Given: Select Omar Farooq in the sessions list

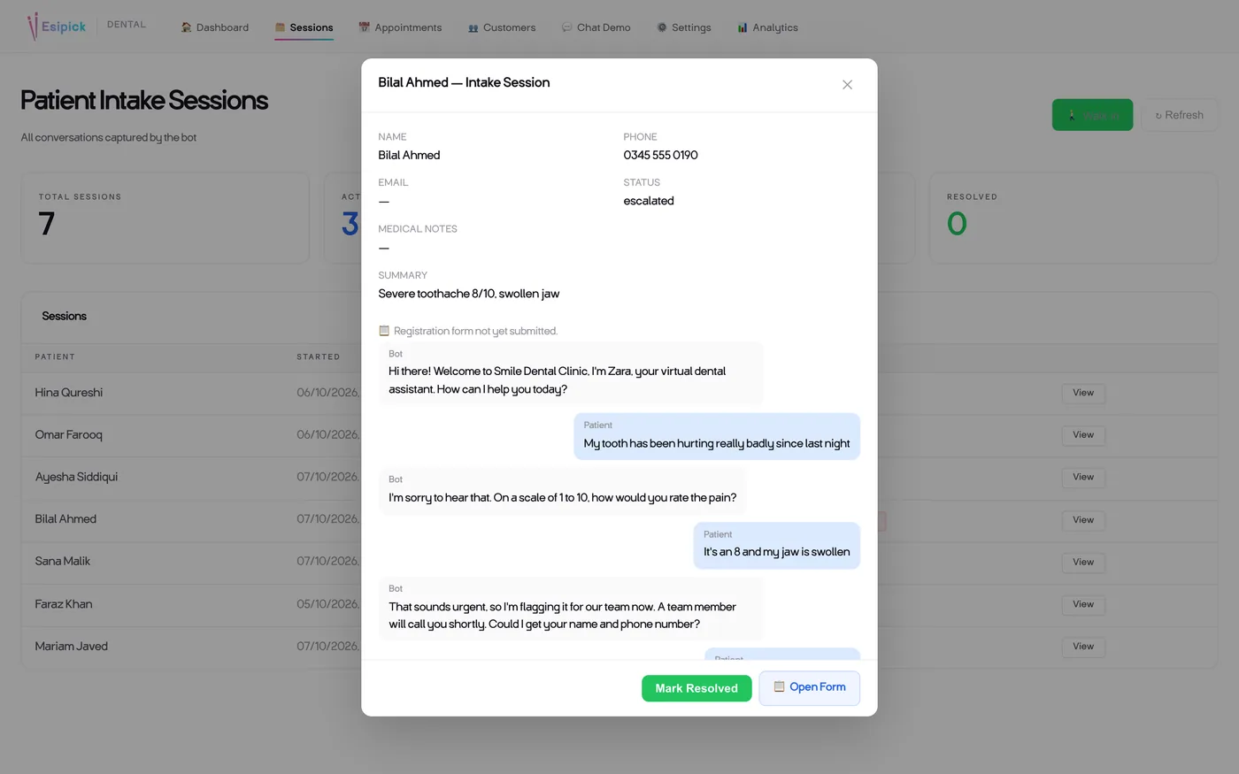Looking at the screenshot, I should click(x=68, y=435).
